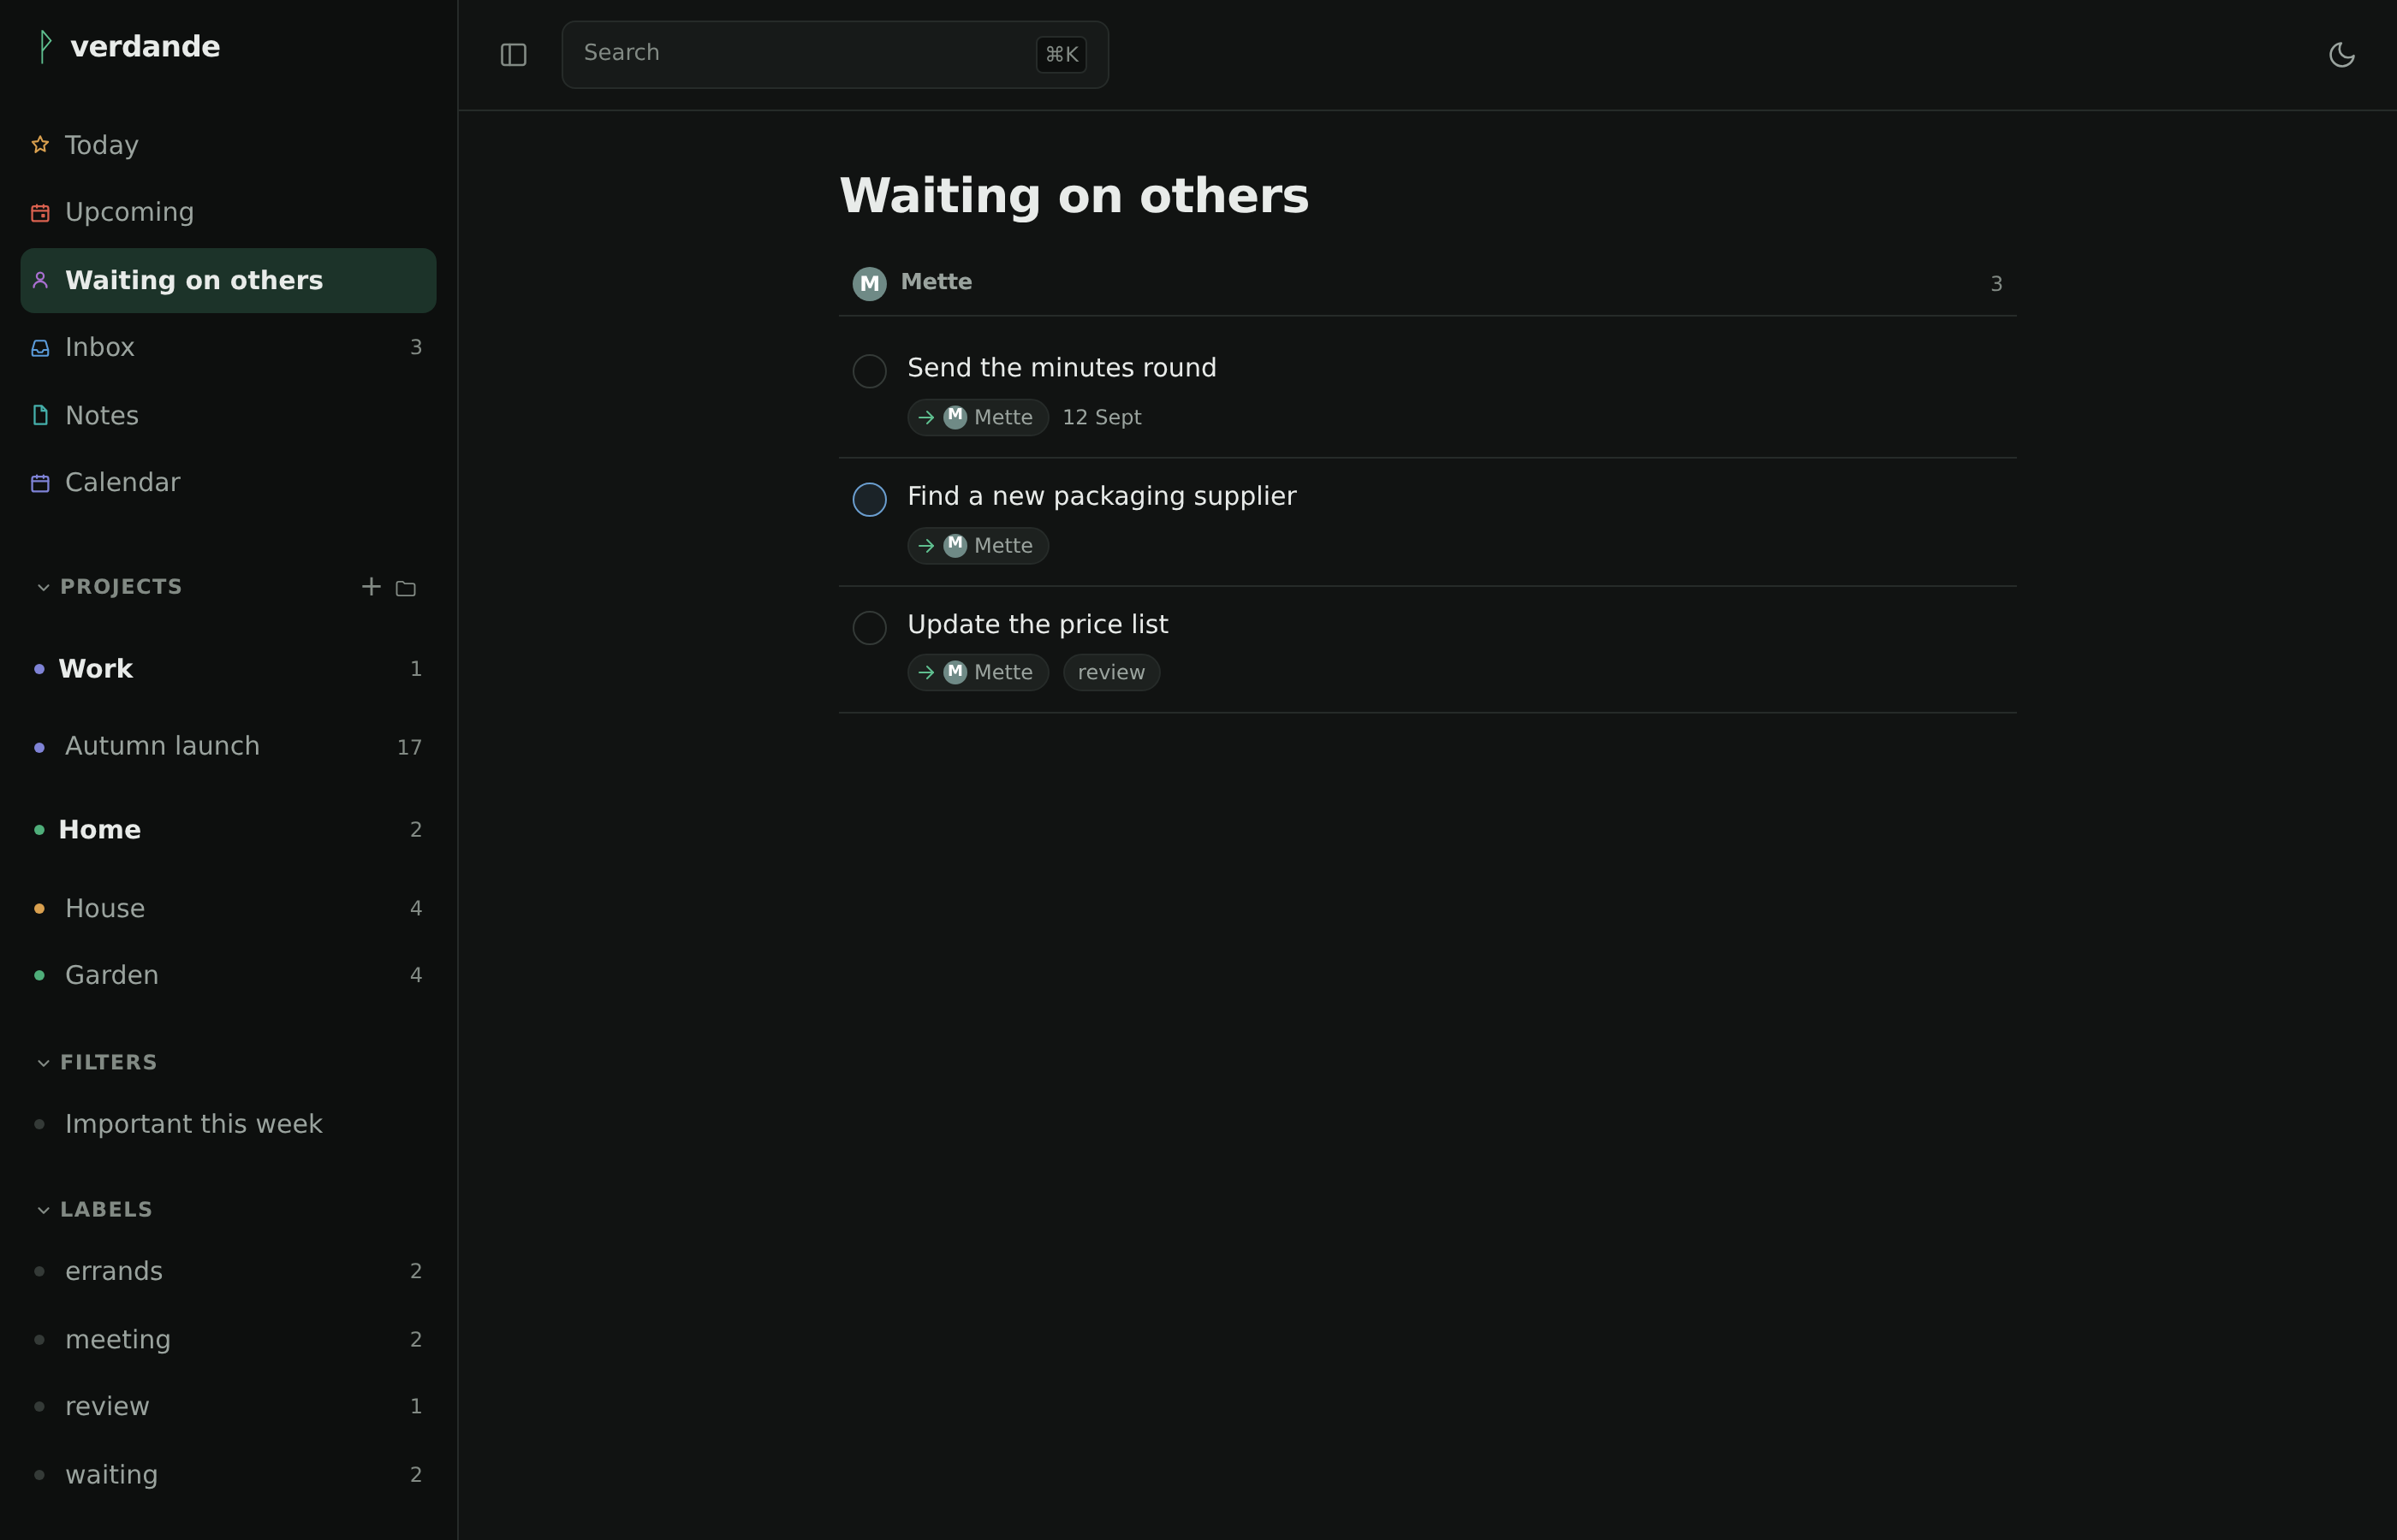
Task: Create a new project folder icon
Action: [x=405, y=588]
